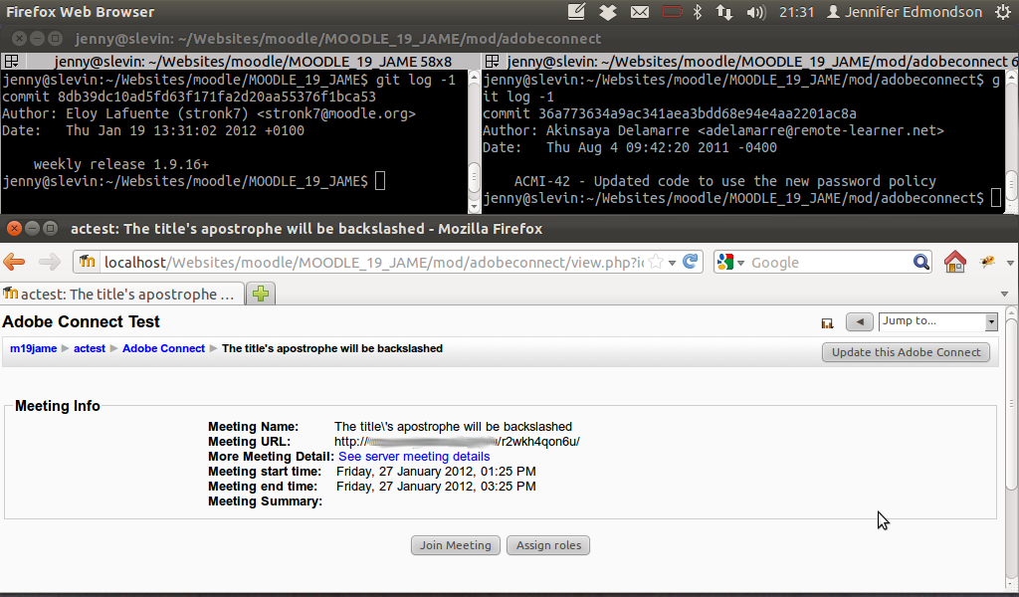The height and width of the screenshot is (597, 1019).
Task: Click the Meeting URL text
Action: tap(457, 441)
